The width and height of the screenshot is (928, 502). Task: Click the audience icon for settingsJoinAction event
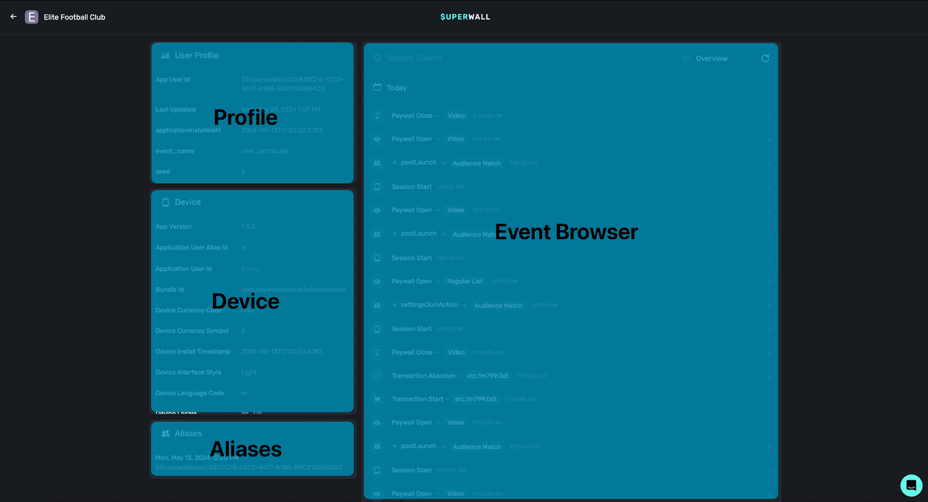pyautogui.click(x=377, y=305)
